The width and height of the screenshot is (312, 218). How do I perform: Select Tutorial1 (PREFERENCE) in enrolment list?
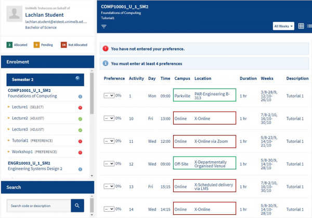click(32, 141)
